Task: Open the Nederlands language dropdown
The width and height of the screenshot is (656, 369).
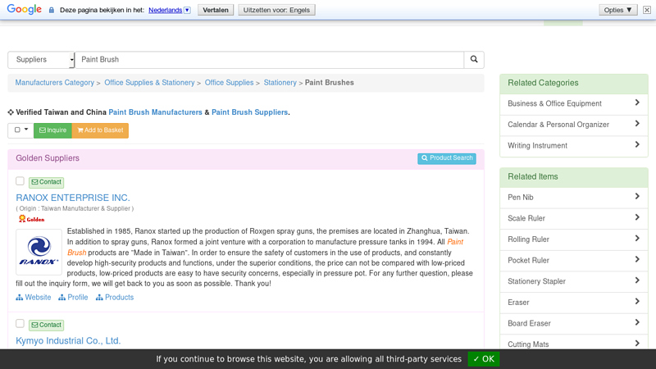Action: [170, 10]
